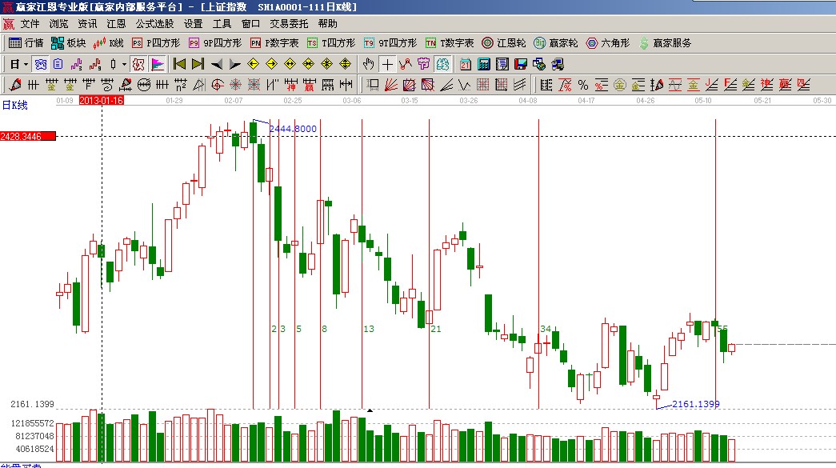This screenshot has width=836, height=468.
Task: Click the black right arrow scroll icon
Action: click(234, 64)
